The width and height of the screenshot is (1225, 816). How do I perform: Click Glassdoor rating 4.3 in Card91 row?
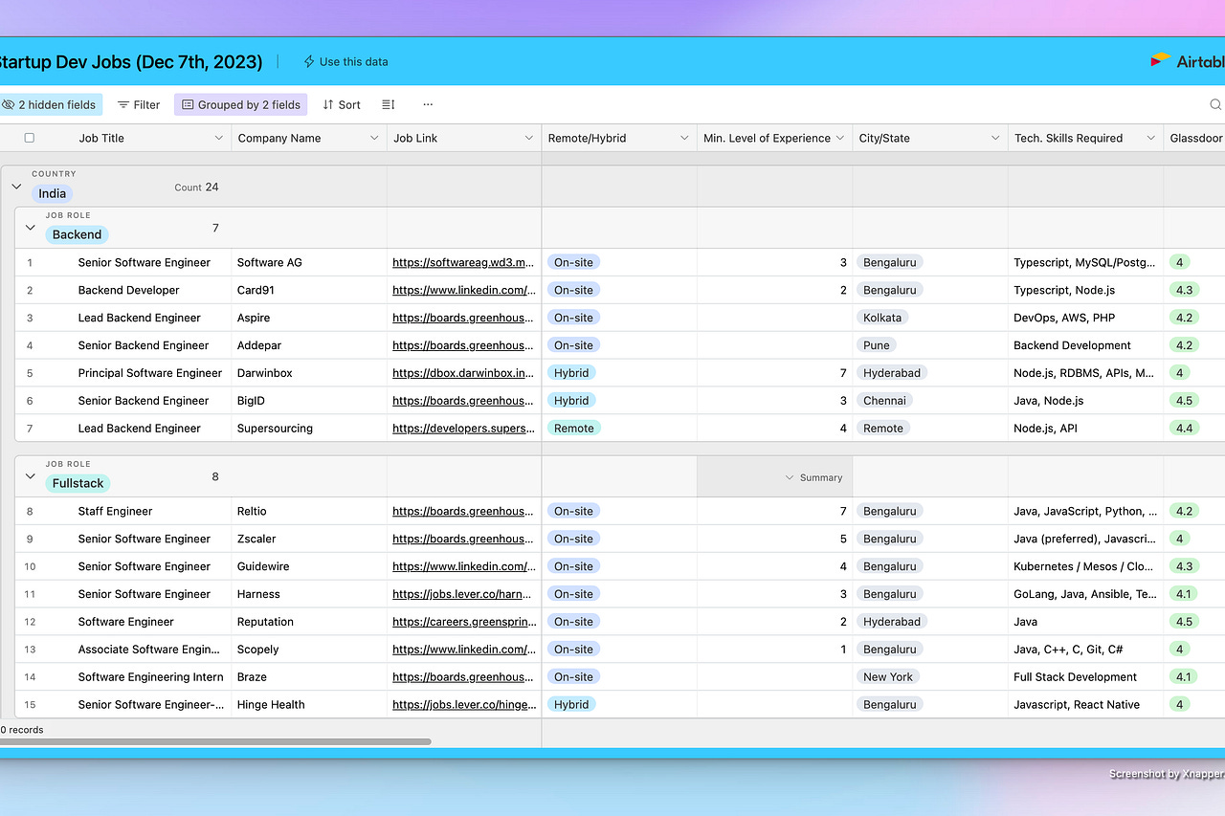point(1184,290)
